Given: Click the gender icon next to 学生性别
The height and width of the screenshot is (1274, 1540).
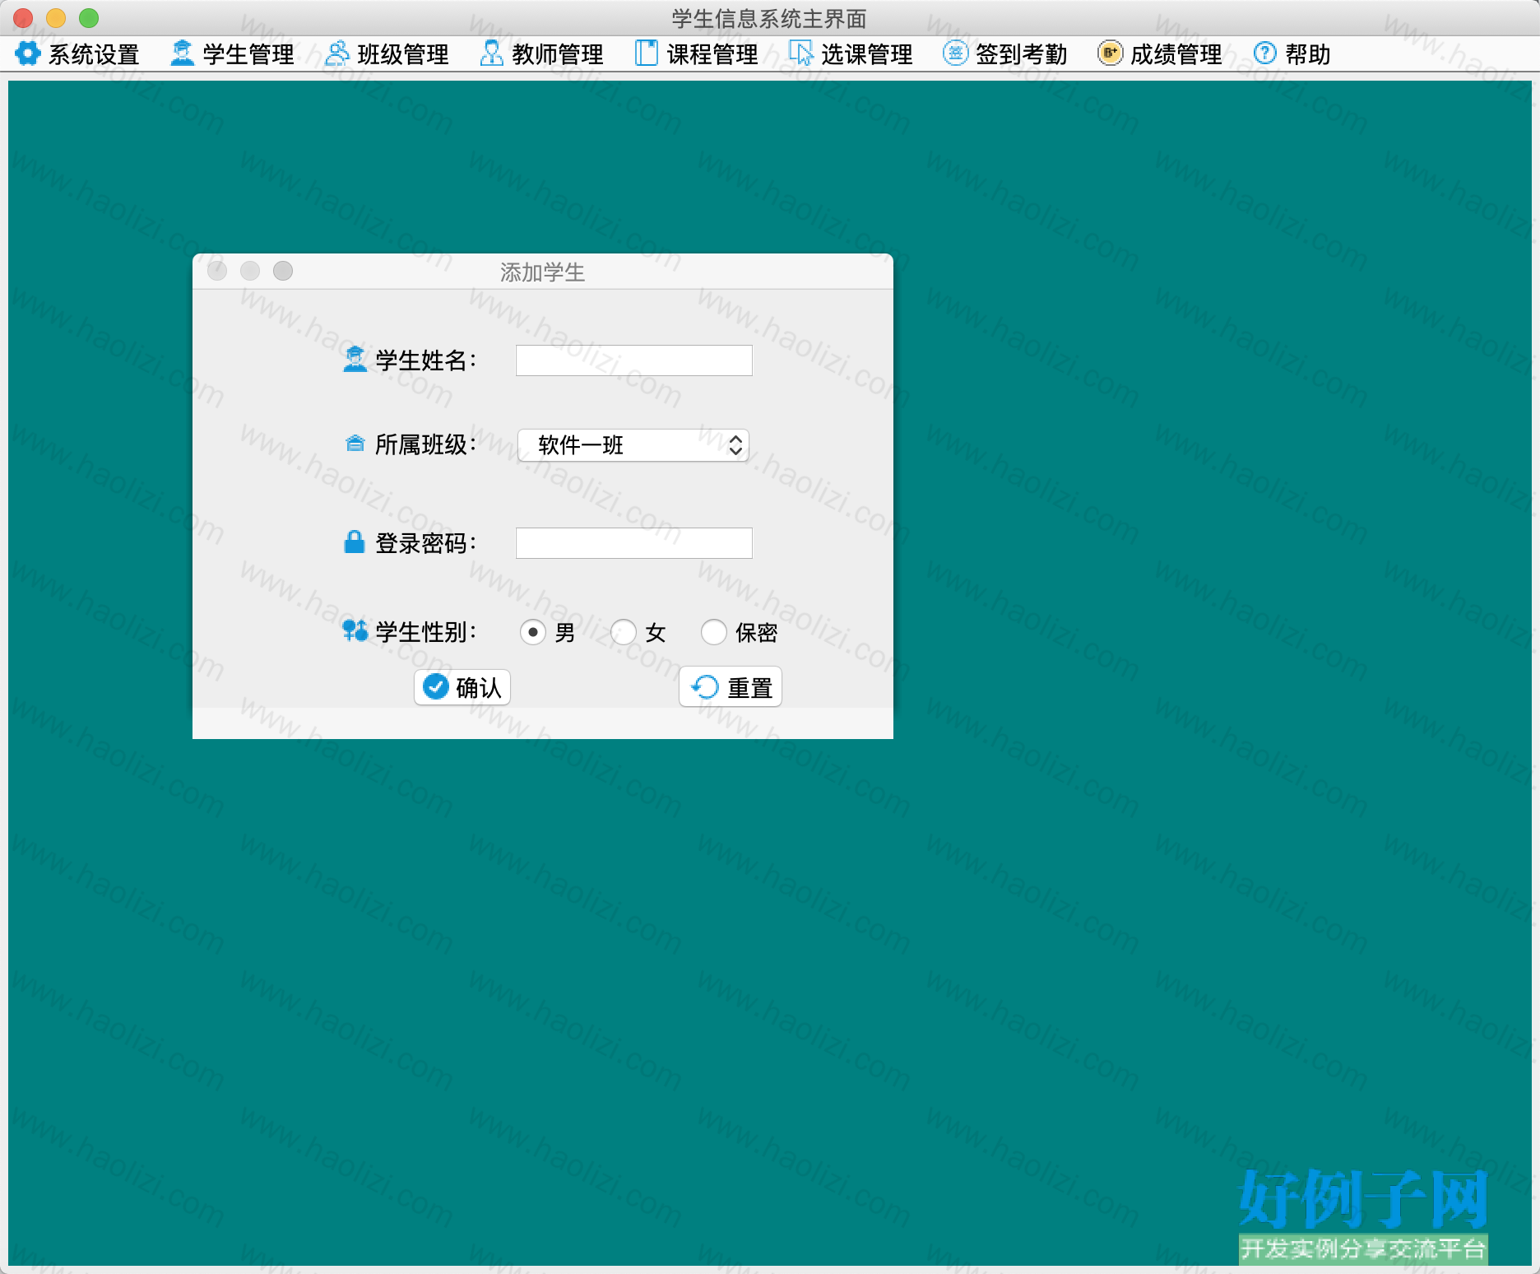Looking at the screenshot, I should pyautogui.click(x=355, y=631).
